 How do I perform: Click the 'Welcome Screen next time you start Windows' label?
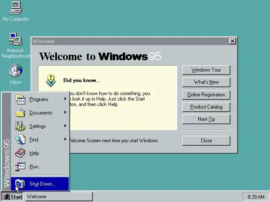113,141
